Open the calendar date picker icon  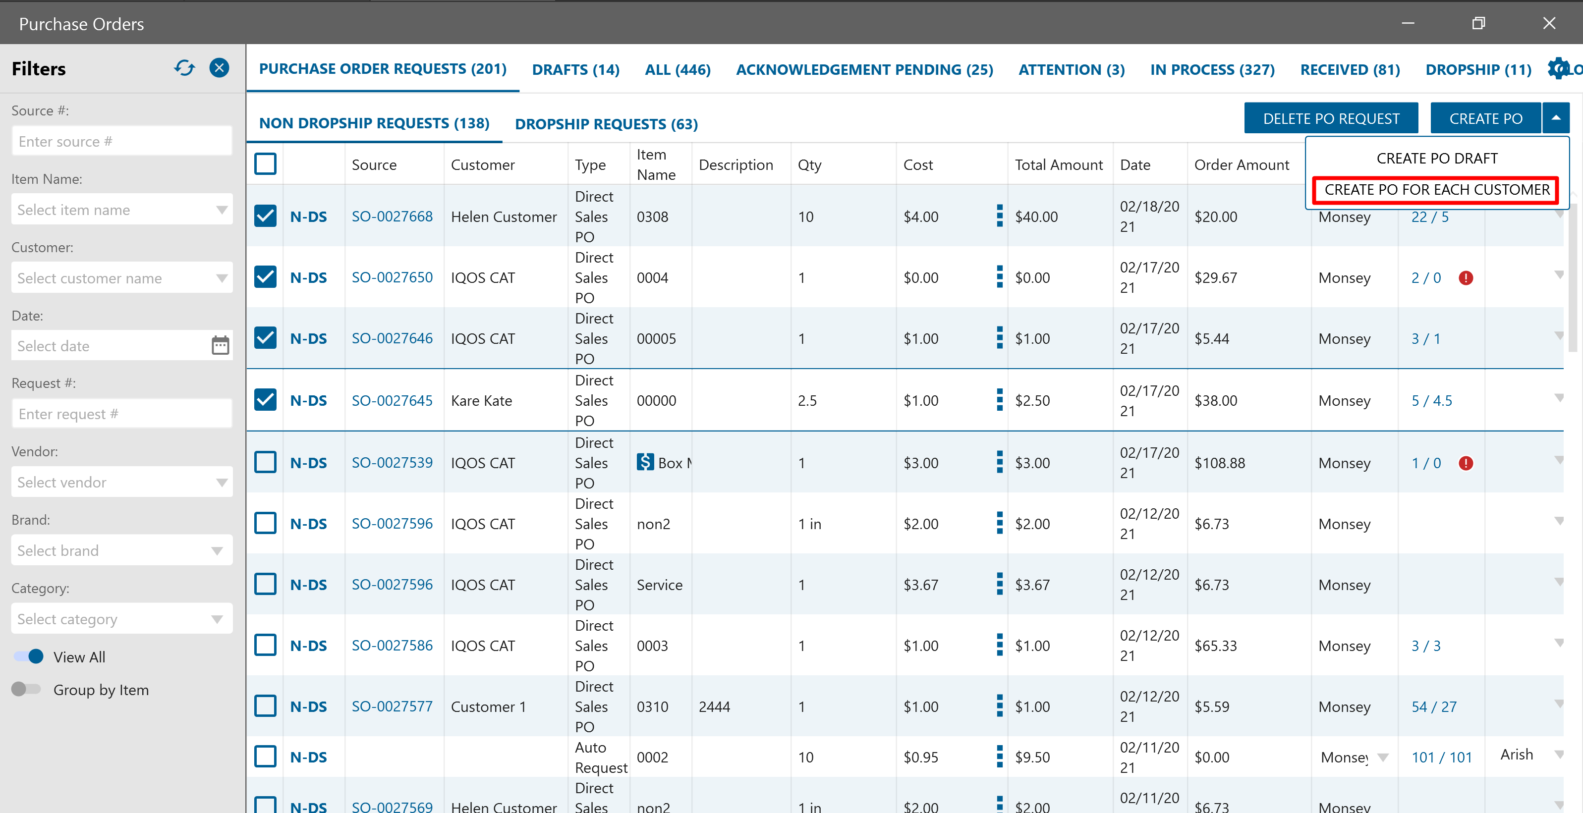[220, 345]
